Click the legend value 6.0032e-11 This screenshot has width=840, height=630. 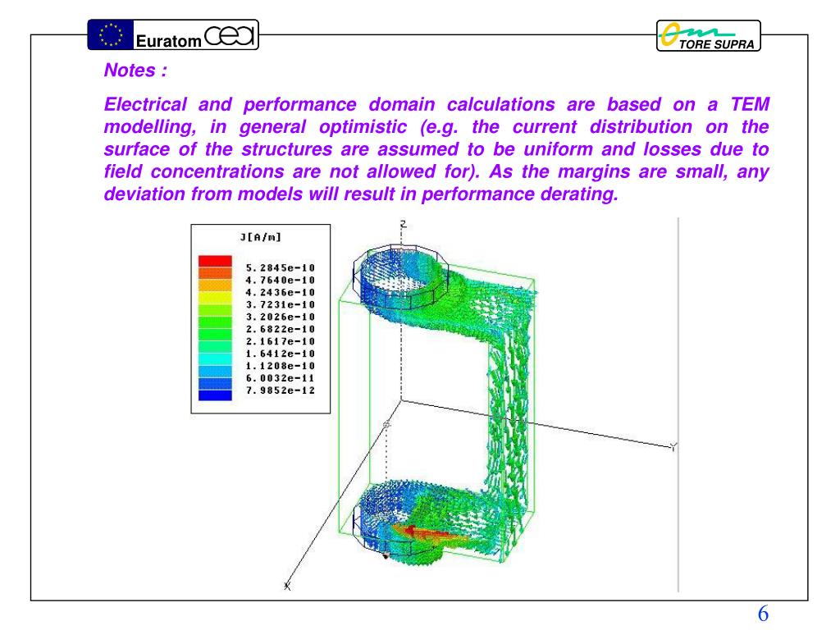[281, 378]
